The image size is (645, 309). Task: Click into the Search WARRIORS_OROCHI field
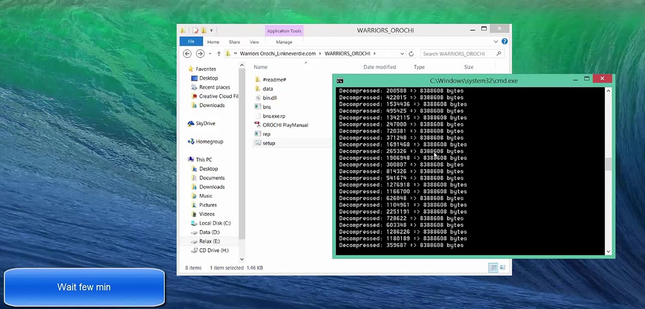pyautogui.click(x=462, y=54)
